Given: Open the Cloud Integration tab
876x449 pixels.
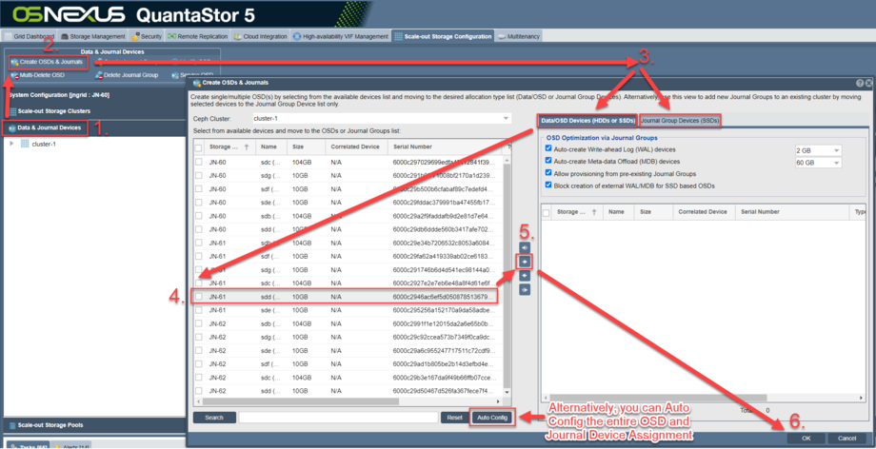Looking at the screenshot, I should pos(260,36).
